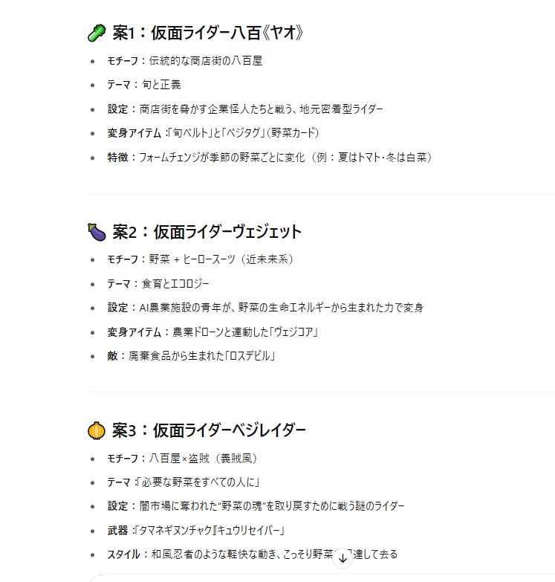Click the スタイル line about 和風忍者
This screenshot has width=555, height=582.
(253, 554)
